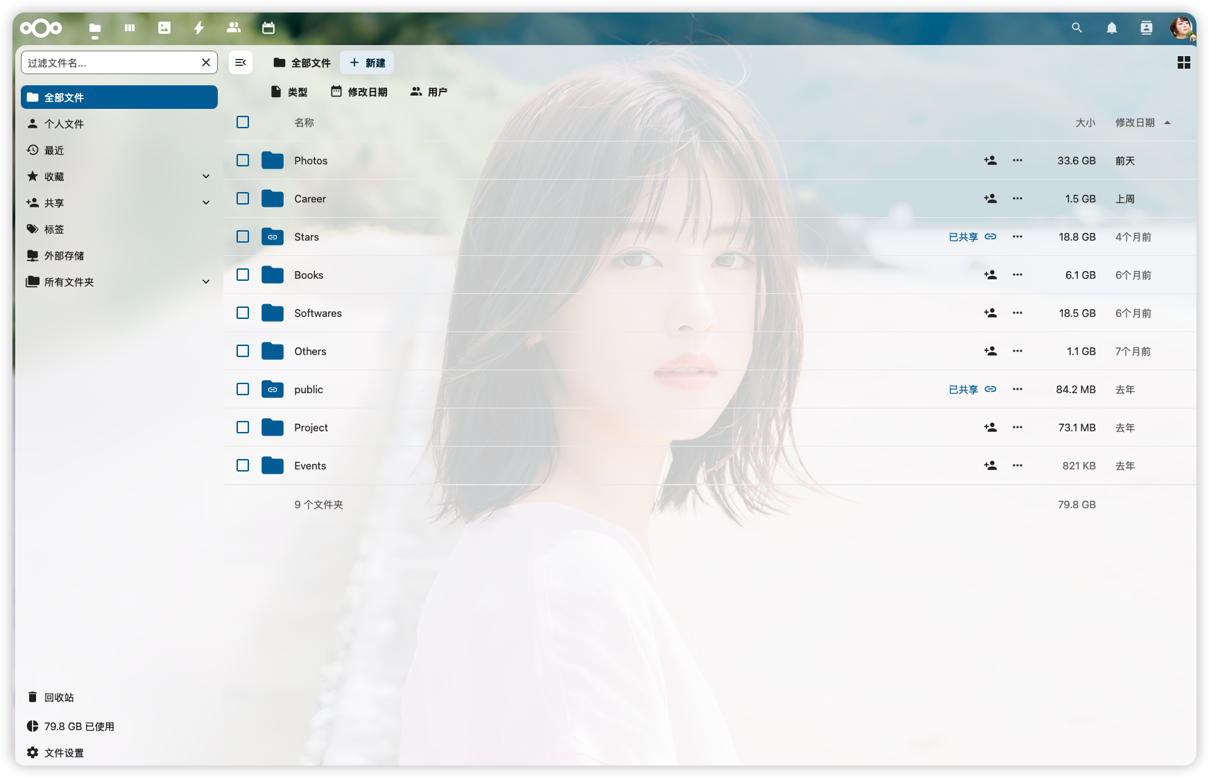Click share icon for Photos folder
The width and height of the screenshot is (1209, 778).
(990, 161)
